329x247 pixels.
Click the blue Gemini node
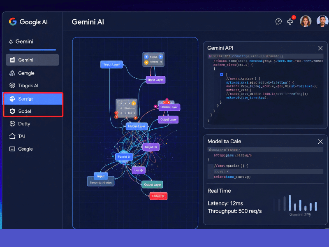(124, 157)
